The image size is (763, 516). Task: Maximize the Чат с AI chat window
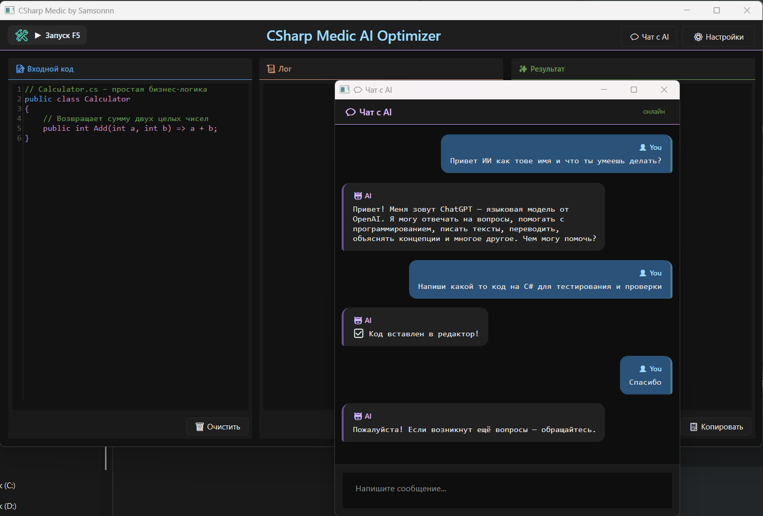click(x=634, y=90)
